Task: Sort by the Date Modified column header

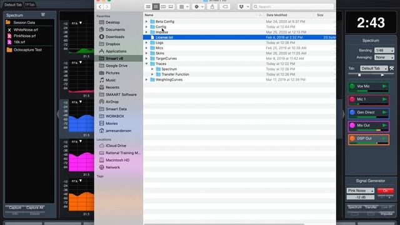Action: pos(276,15)
